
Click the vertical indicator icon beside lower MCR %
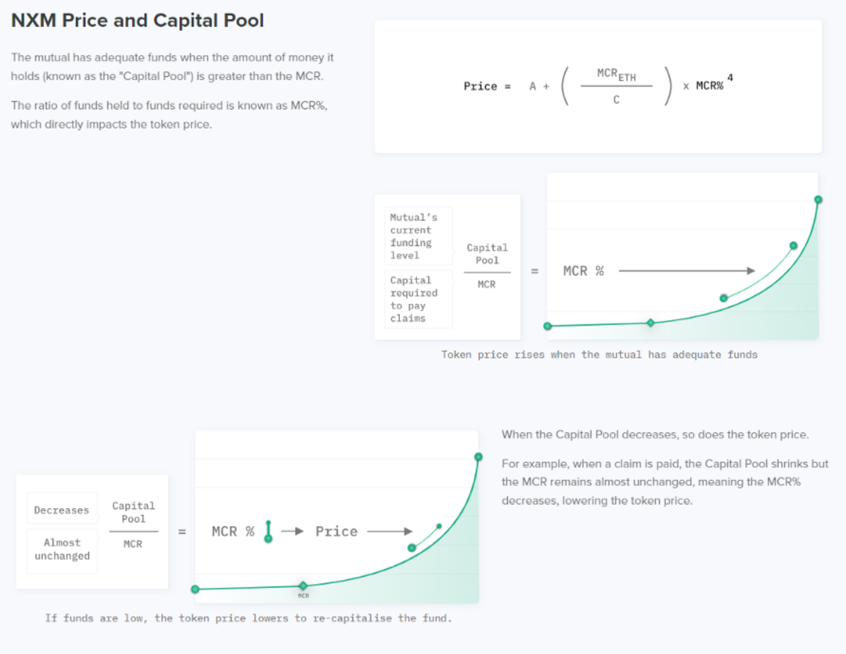click(x=268, y=531)
